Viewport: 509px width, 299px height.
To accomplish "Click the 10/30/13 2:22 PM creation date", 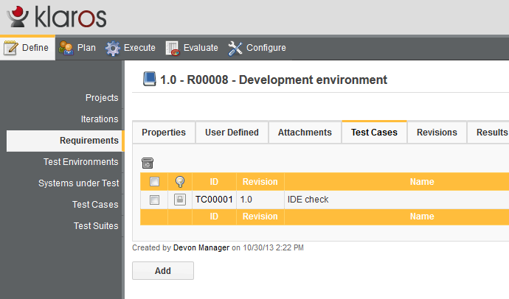I will tap(273, 248).
